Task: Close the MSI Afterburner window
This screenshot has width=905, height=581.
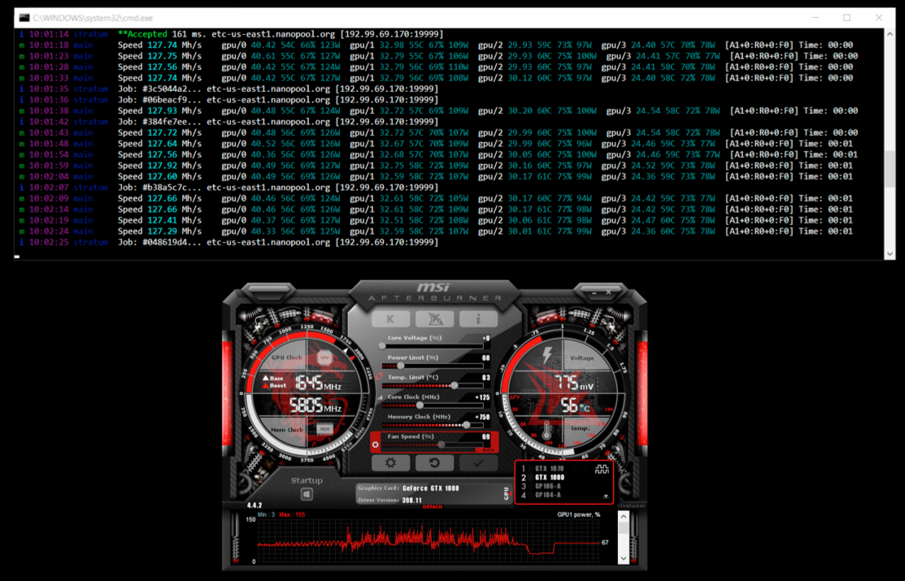Action: [608, 293]
